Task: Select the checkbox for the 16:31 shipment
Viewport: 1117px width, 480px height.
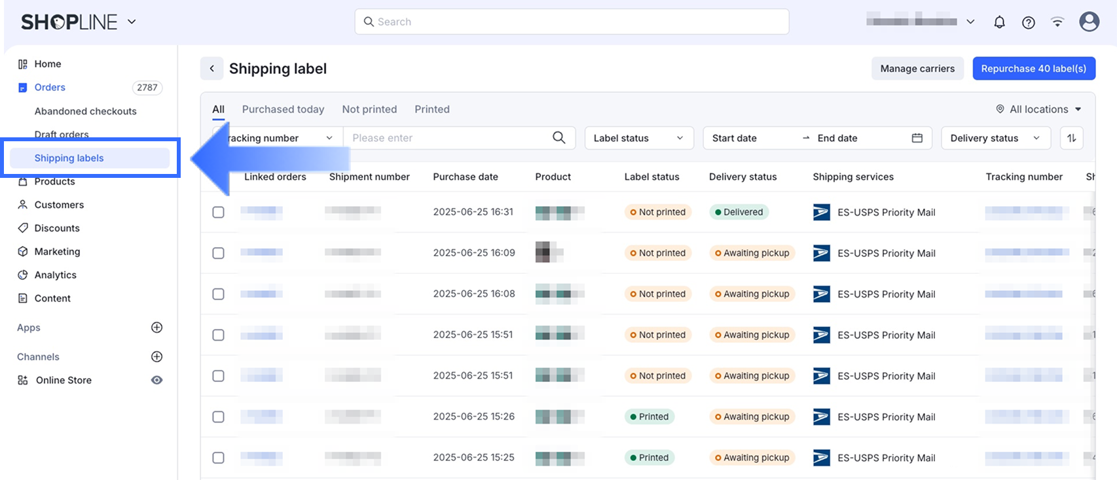Action: [x=219, y=213]
